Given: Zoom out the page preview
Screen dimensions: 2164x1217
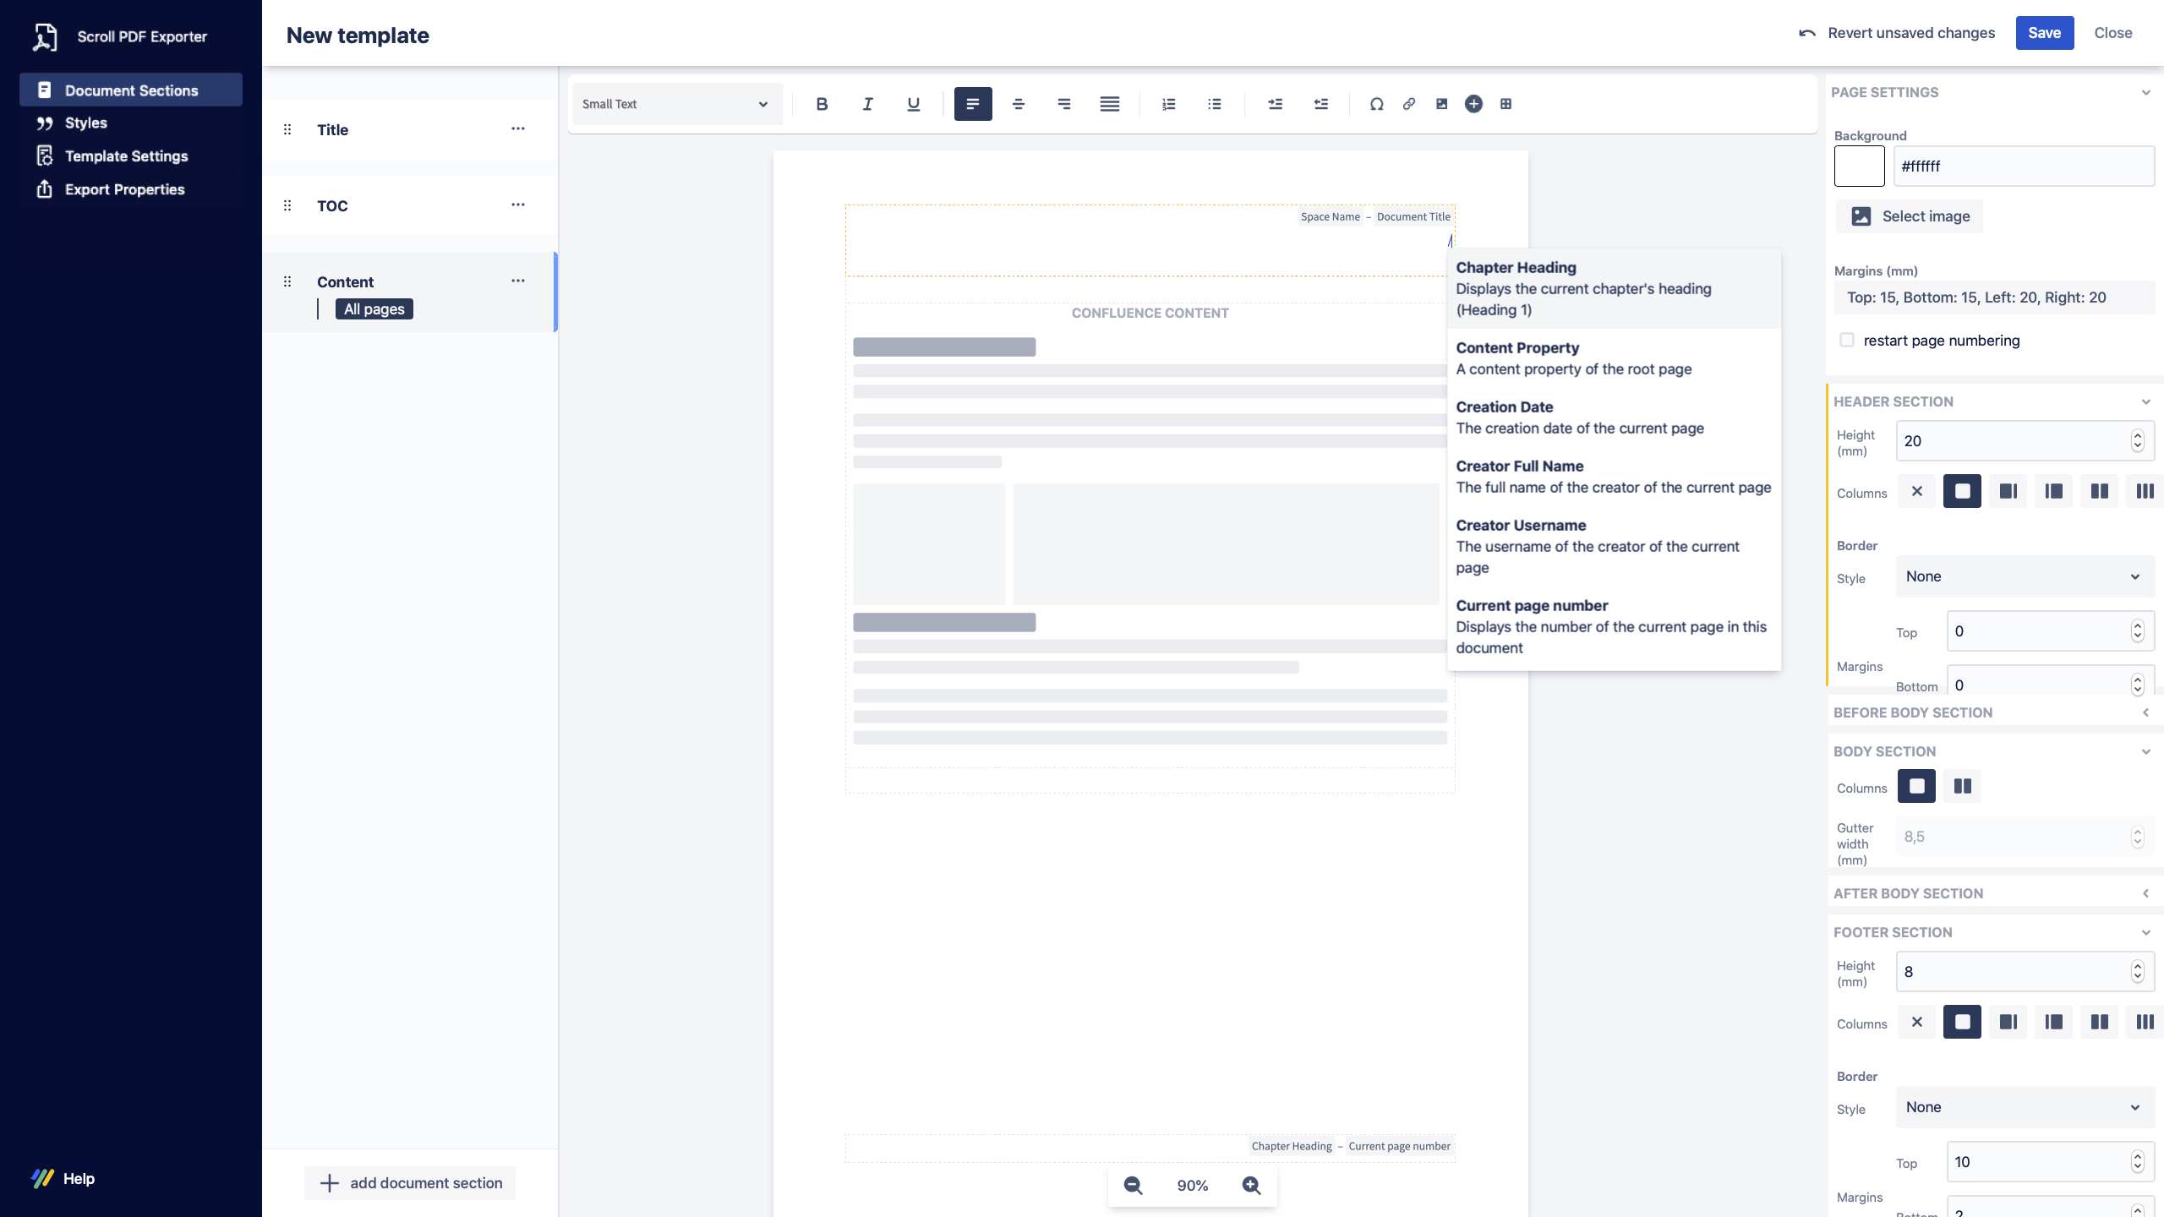Looking at the screenshot, I should click(1134, 1186).
